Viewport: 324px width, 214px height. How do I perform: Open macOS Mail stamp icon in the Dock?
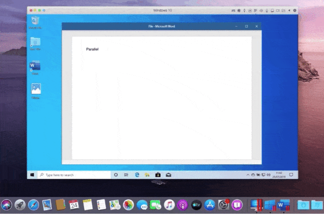47,205
